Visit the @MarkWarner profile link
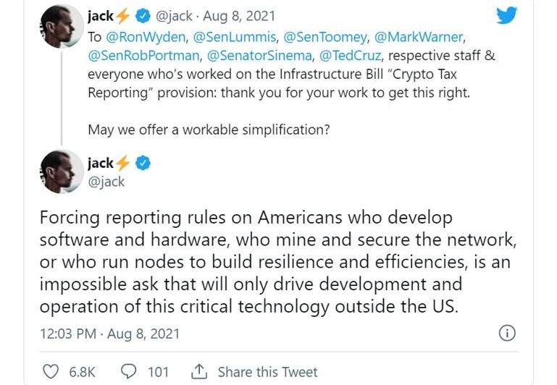The image size is (557, 385). 420,36
